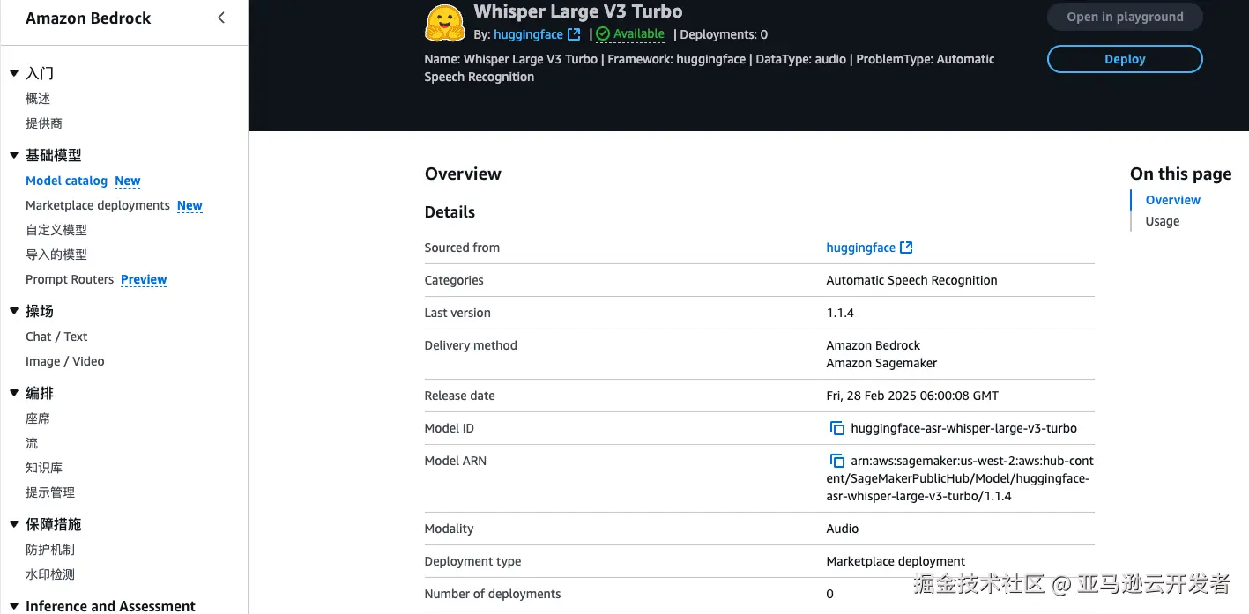
Task: Go to Prompt Routers page
Action: pos(70,279)
